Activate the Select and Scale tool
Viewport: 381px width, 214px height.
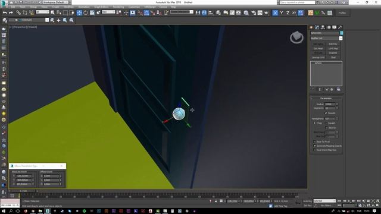pos(92,12)
